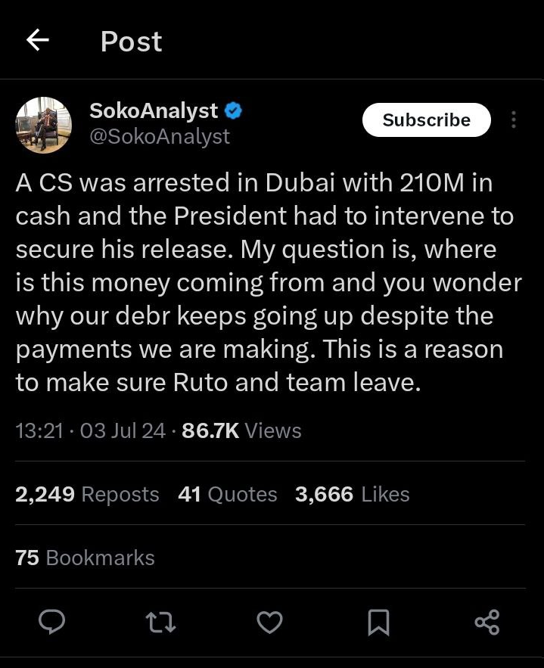544x668 pixels.
Task: Repost using the arrows icon
Action: [x=160, y=623]
